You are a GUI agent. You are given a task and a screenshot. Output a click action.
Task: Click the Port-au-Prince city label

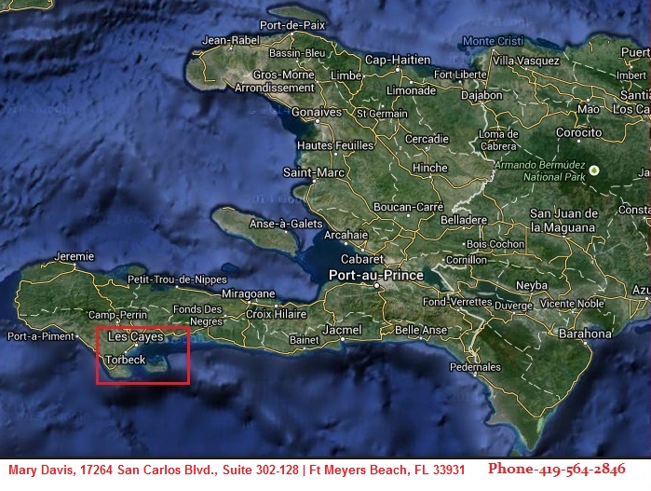click(376, 276)
